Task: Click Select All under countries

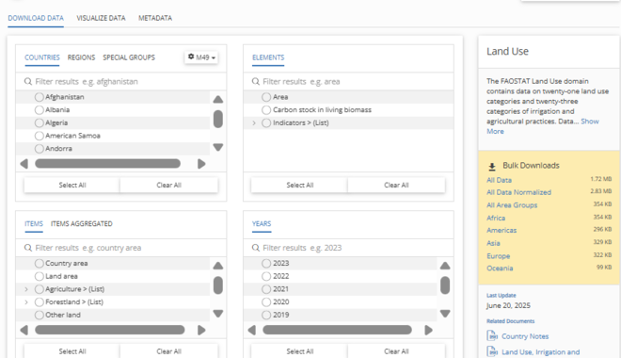Action: (x=72, y=185)
